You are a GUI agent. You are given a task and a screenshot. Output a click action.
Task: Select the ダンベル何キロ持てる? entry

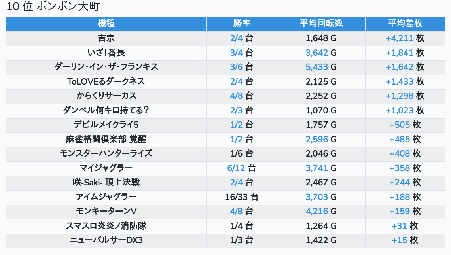(106, 110)
